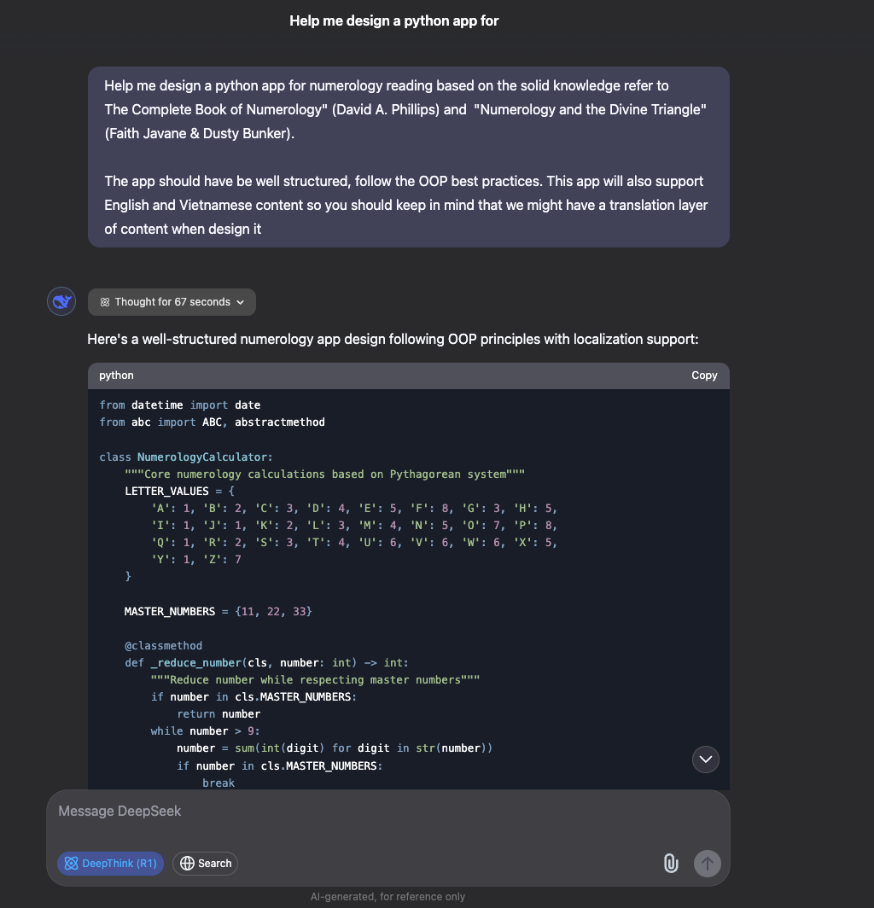
Task: Jump to bottom with the down-arrow circle
Action: (705, 759)
